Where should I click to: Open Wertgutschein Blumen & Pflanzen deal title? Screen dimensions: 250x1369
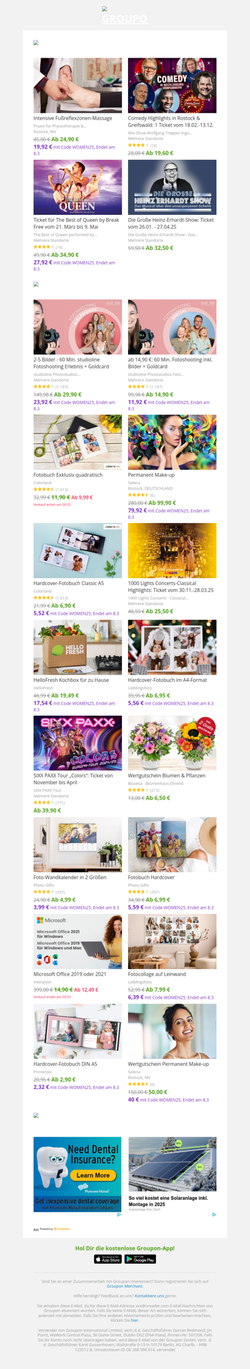pos(167,776)
